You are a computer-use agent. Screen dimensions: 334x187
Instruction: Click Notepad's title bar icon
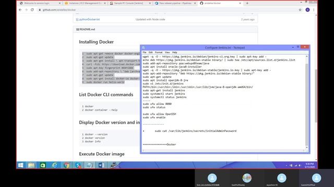tap(144, 48)
